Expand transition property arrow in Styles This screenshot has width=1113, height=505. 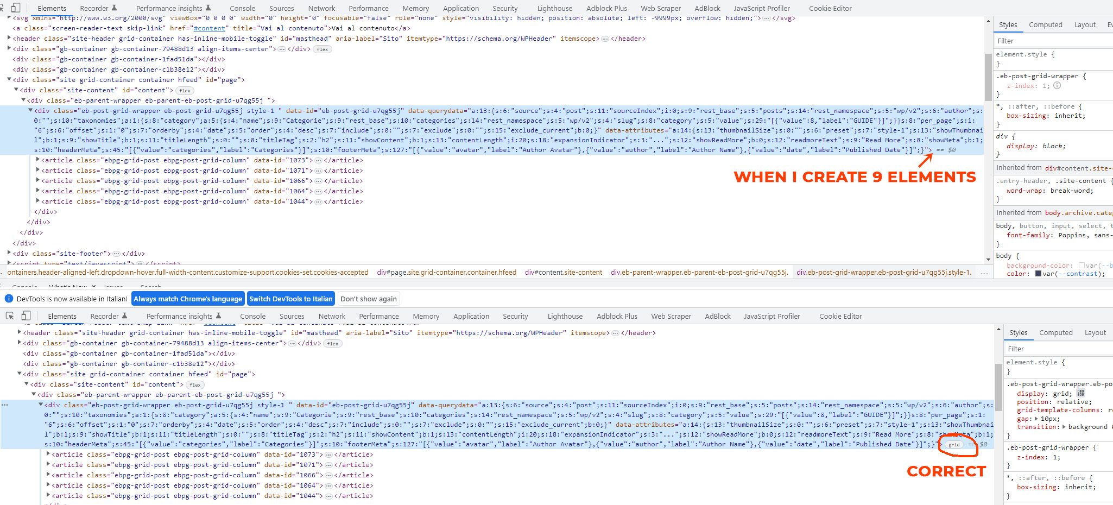coord(1064,427)
